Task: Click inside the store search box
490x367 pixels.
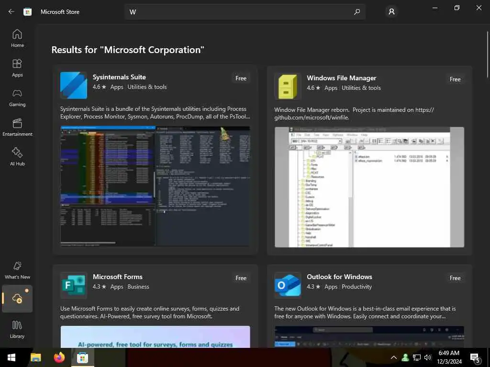Action: pyautogui.click(x=245, y=12)
